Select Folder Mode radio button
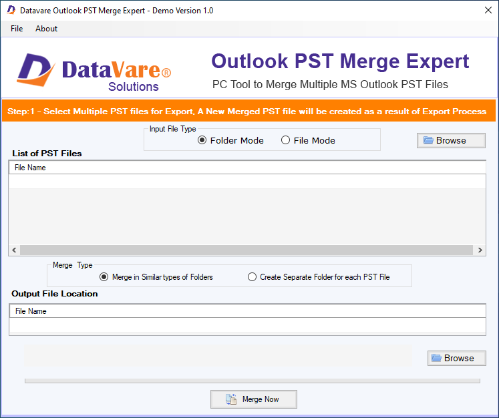Image resolution: width=499 pixels, height=418 pixels. [230, 140]
